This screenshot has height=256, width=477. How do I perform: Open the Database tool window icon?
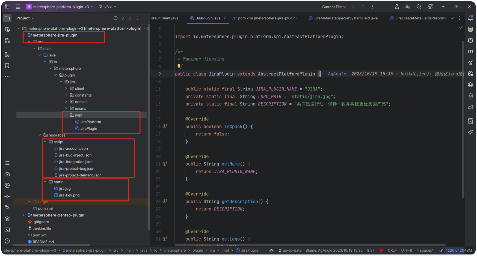click(x=470, y=29)
